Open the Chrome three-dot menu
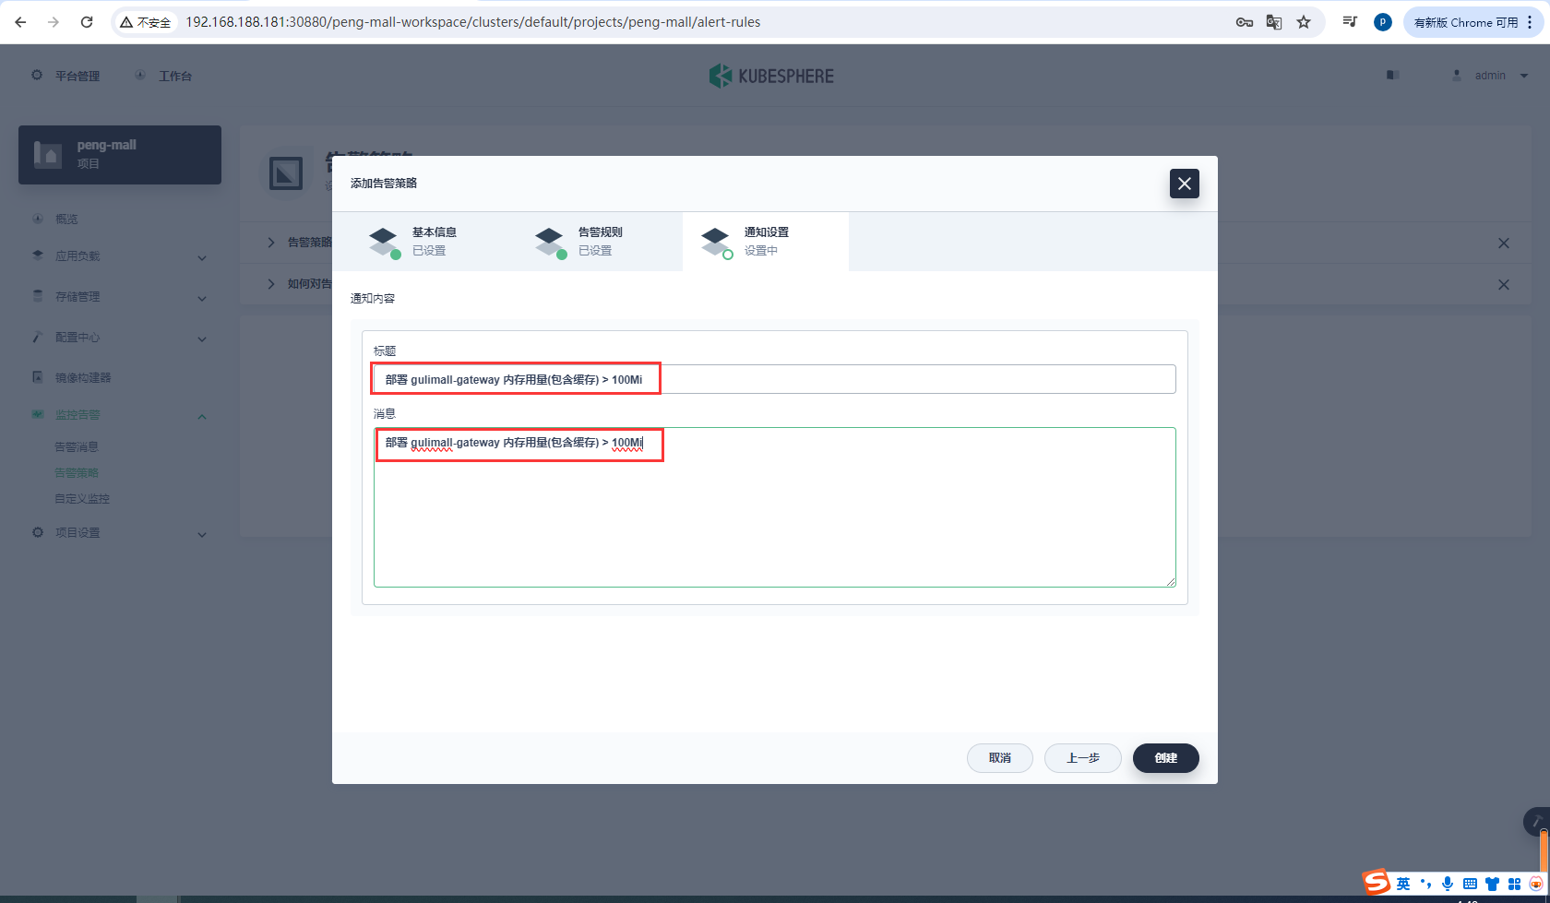The height and width of the screenshot is (903, 1550). coord(1531,22)
